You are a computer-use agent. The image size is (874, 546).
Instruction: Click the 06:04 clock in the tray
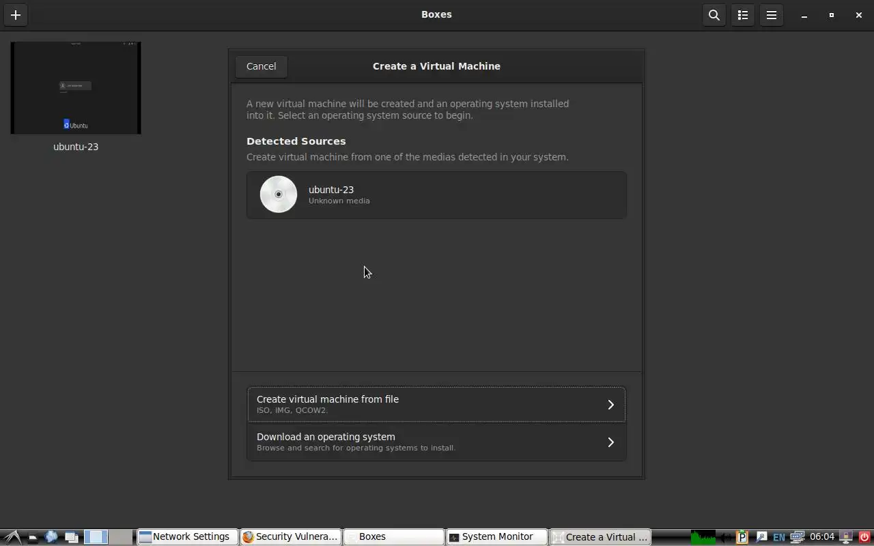[822, 537]
